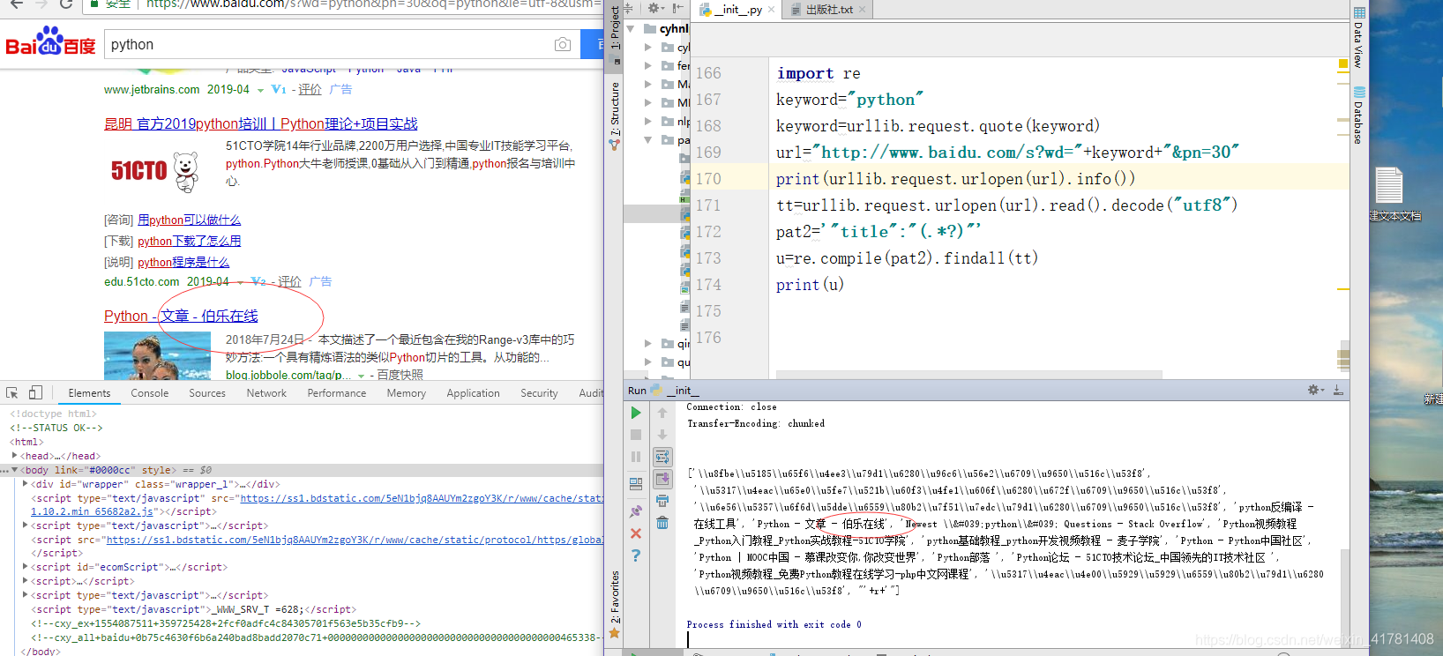Open the Run panel settings gear
The image size is (1443, 656).
pyautogui.click(x=1315, y=390)
